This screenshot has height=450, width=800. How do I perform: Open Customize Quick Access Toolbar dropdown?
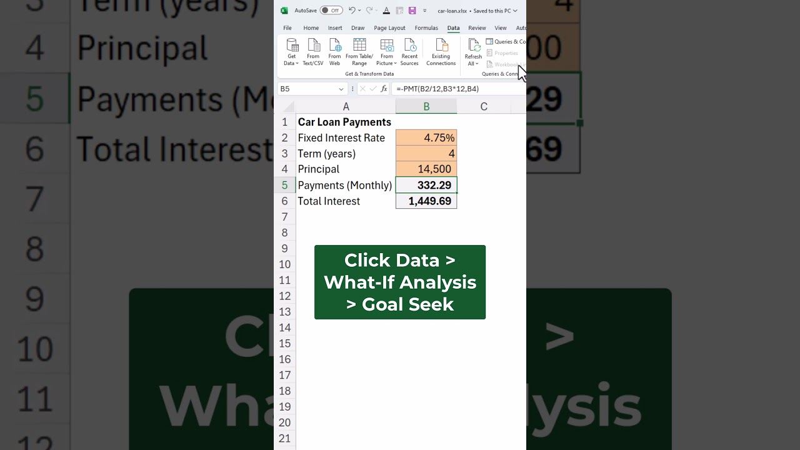pos(425,11)
